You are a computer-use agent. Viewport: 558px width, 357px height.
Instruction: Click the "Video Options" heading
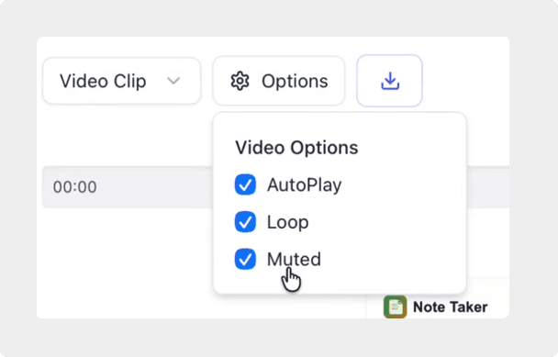tap(296, 148)
